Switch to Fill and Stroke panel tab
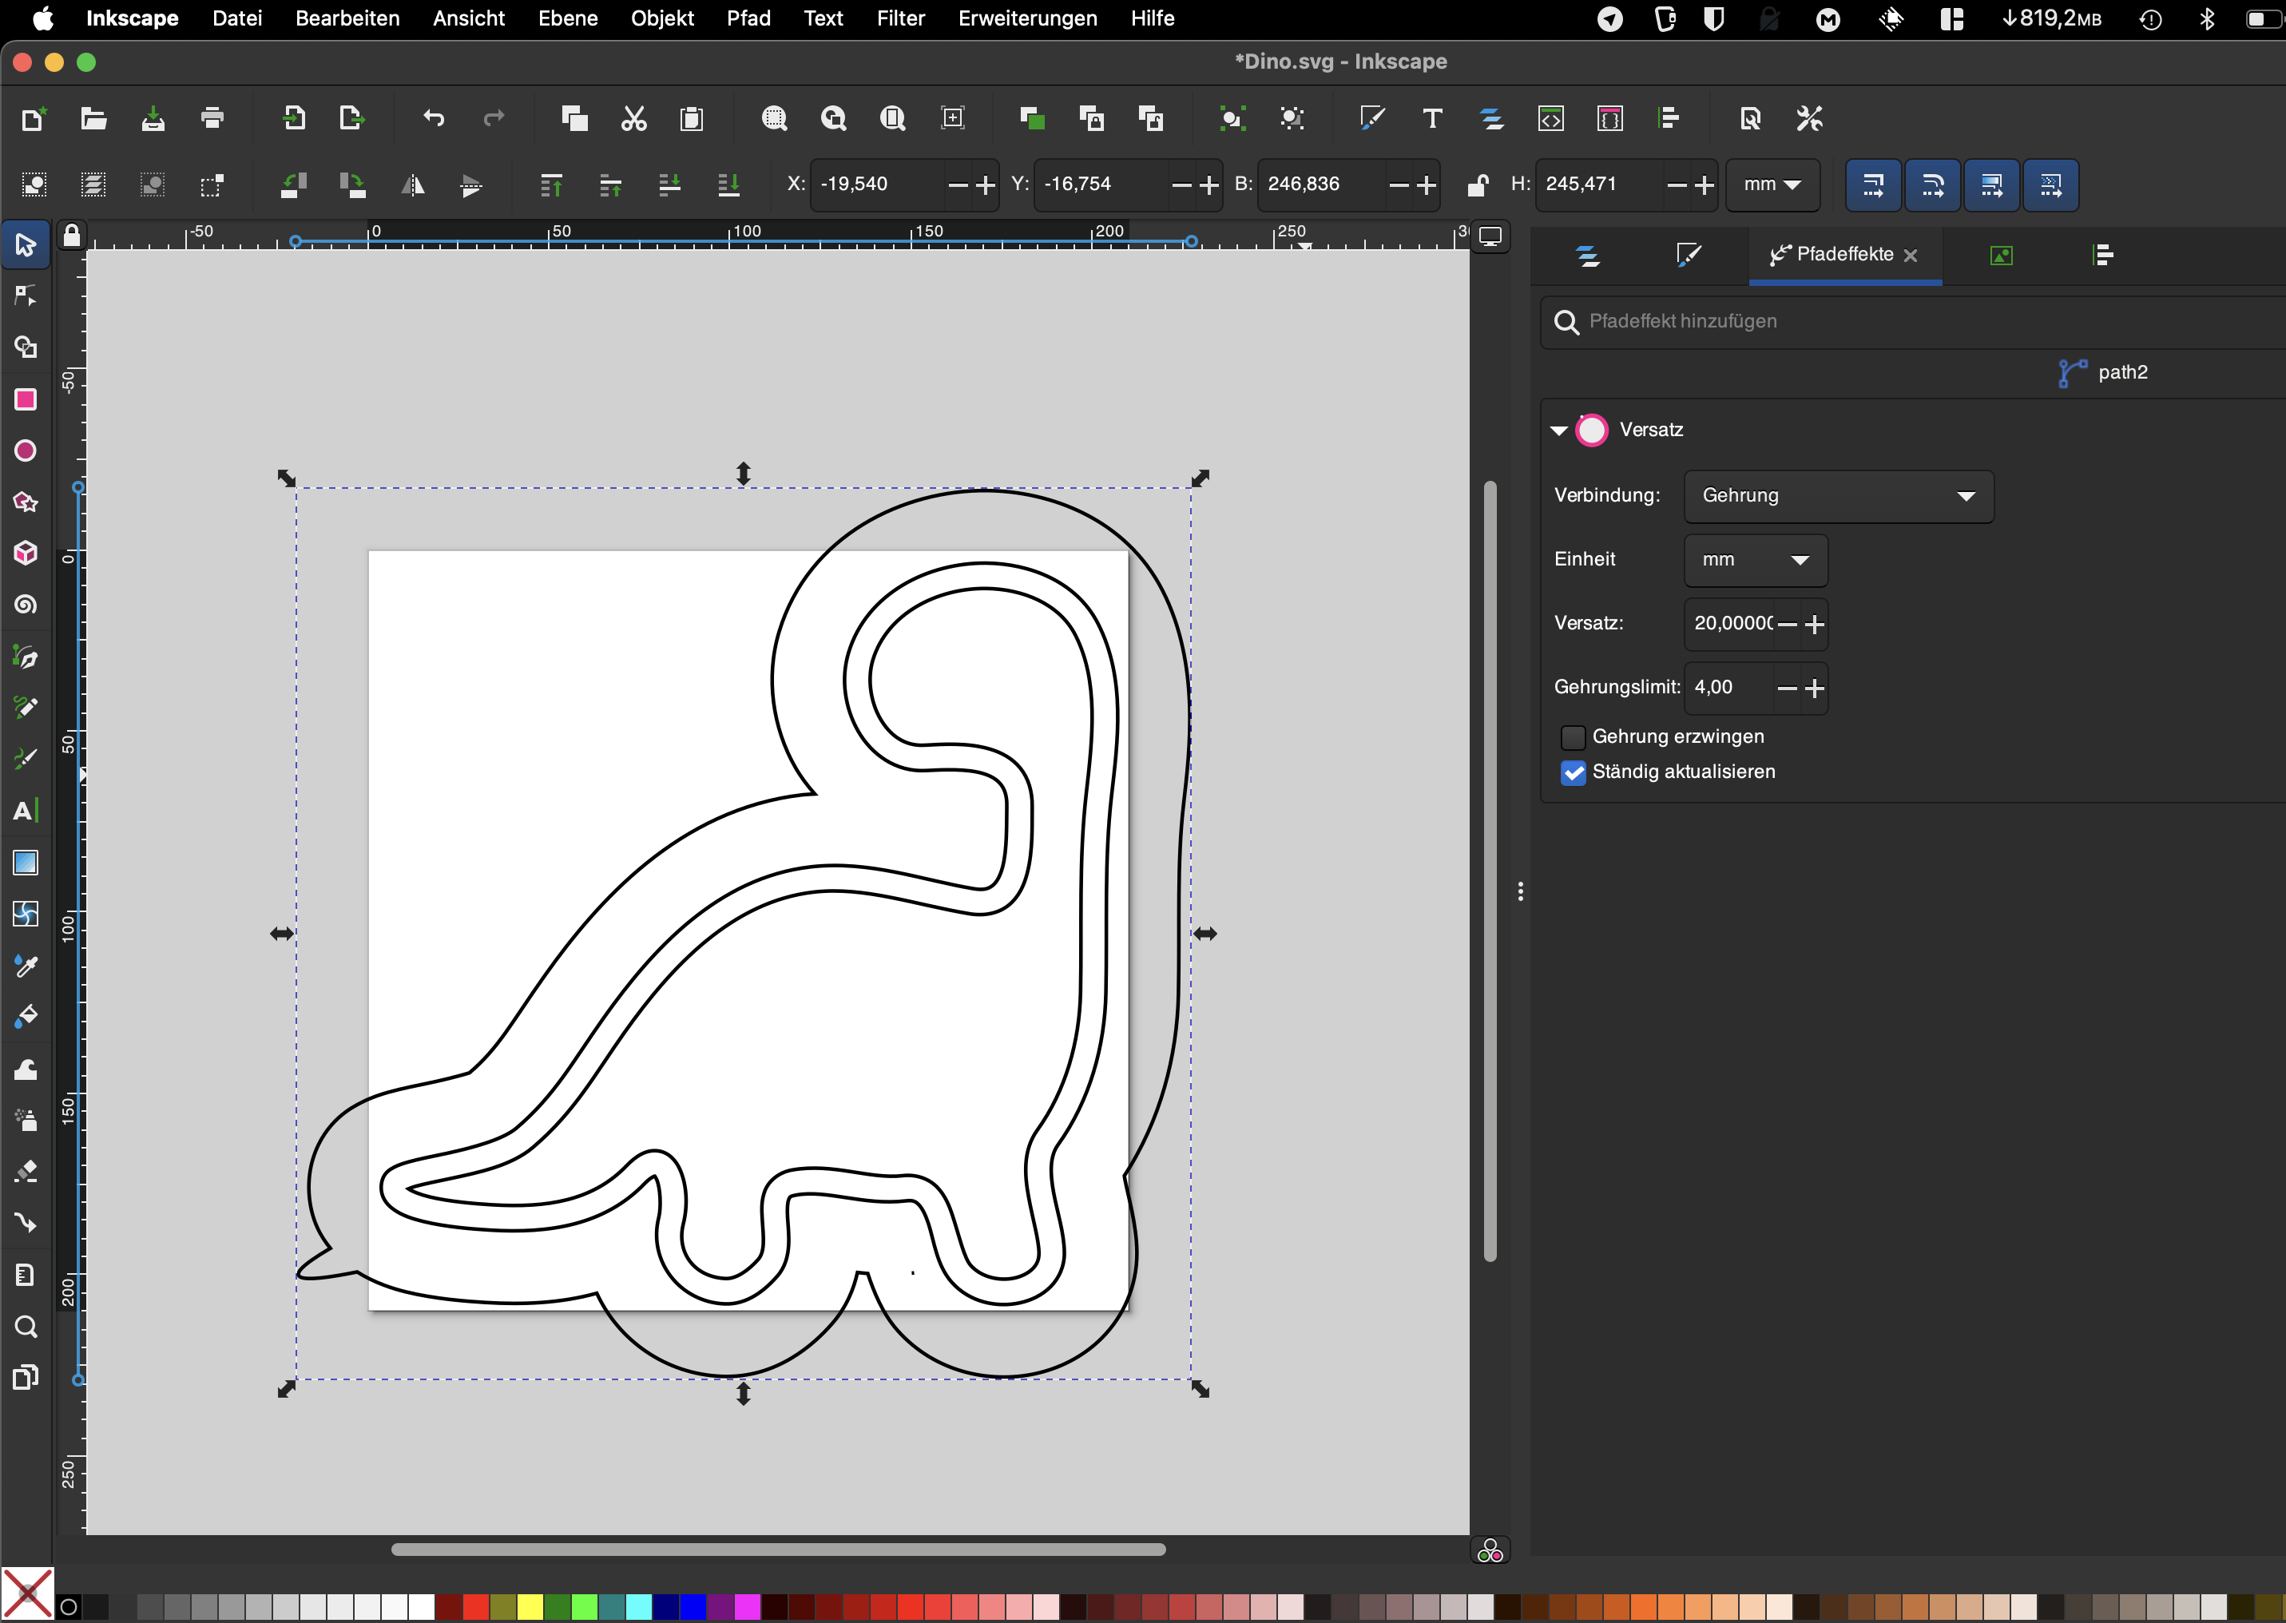 [x=1689, y=255]
